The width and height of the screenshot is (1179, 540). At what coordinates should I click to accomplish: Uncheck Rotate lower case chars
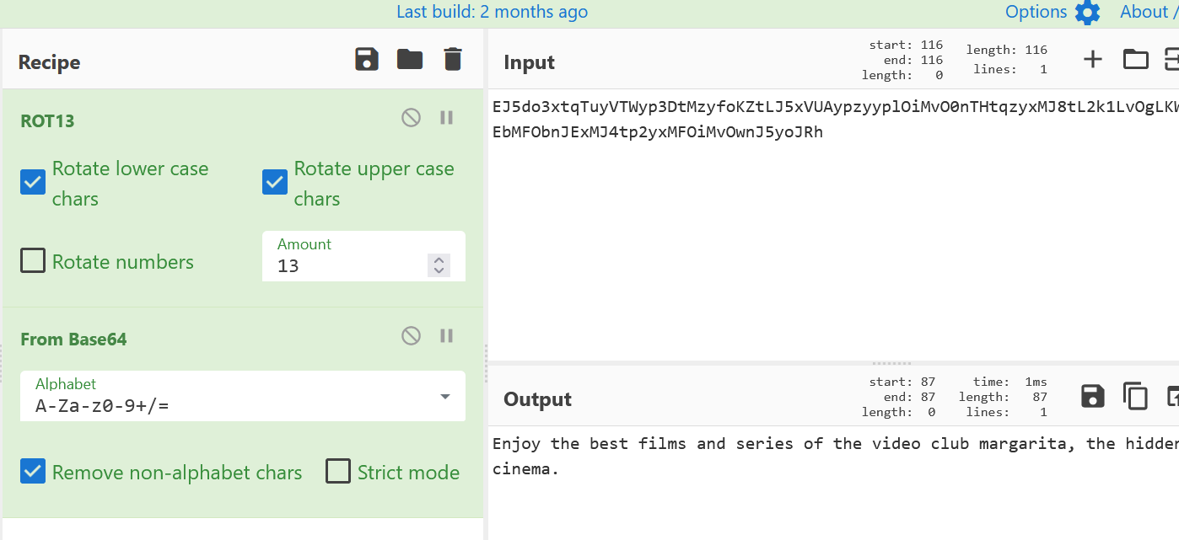pyautogui.click(x=33, y=182)
